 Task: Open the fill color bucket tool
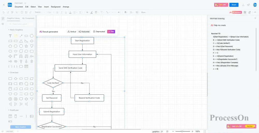pyautogui.click(x=87, y=12)
